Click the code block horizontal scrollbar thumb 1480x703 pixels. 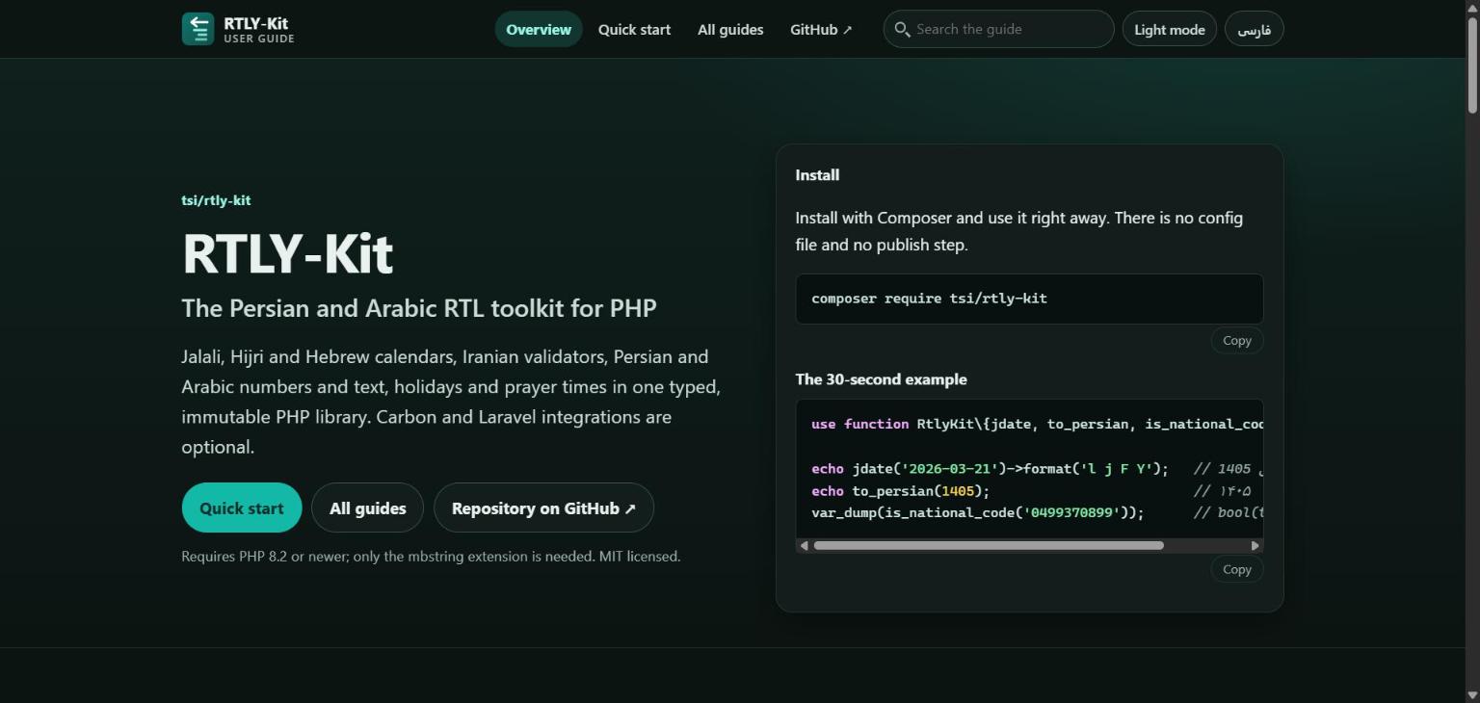pos(989,545)
